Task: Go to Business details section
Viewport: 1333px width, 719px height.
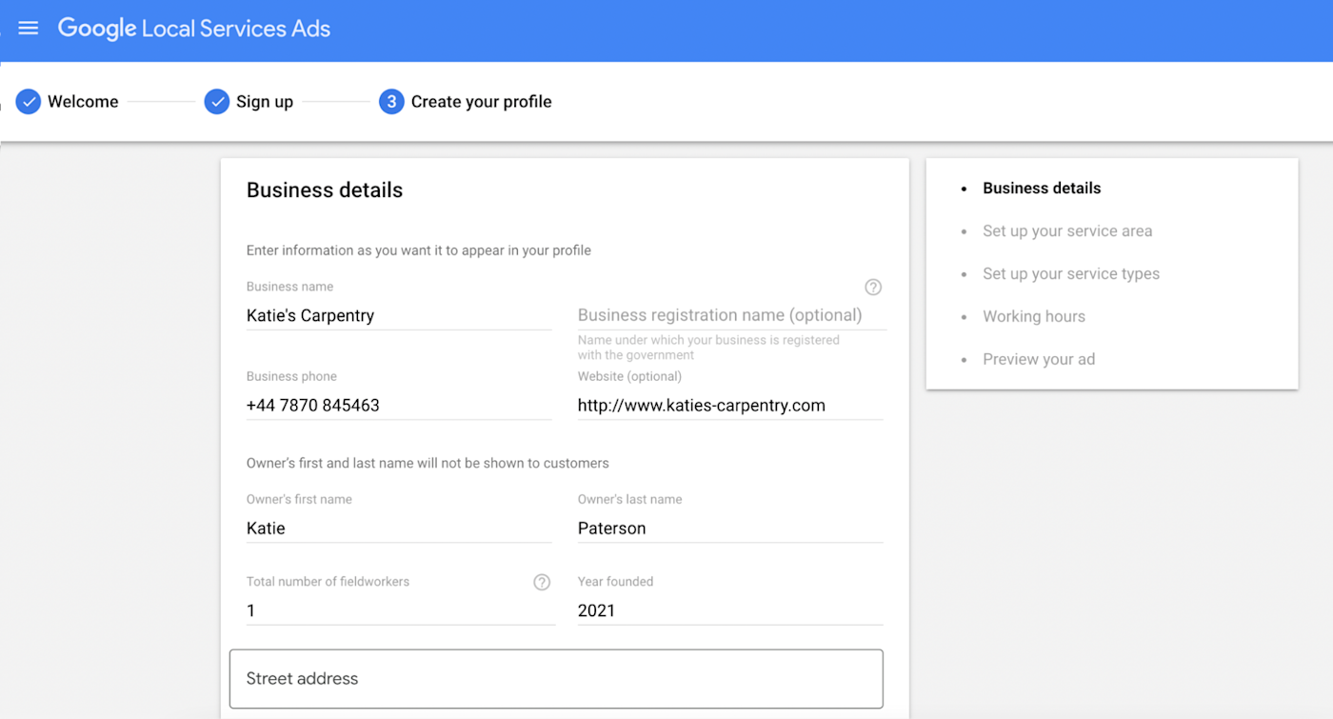Action: (x=1042, y=189)
